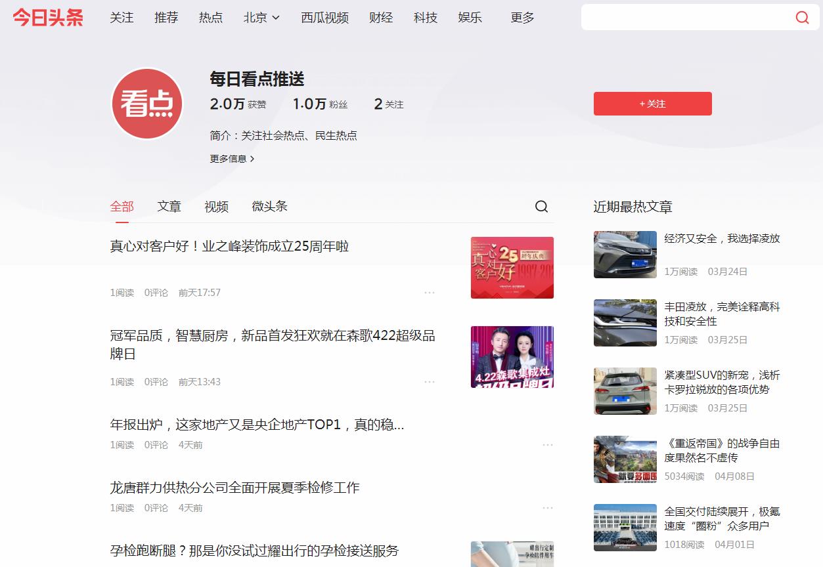
Task: Open hot article 经济又安全，我选择凌放
Action: [722, 239]
